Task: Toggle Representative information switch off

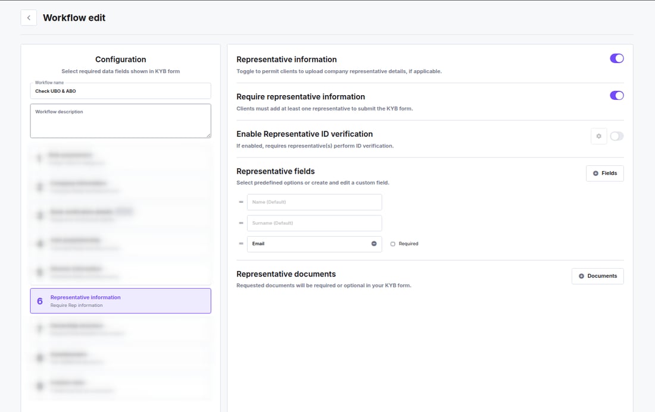Action: [616, 58]
